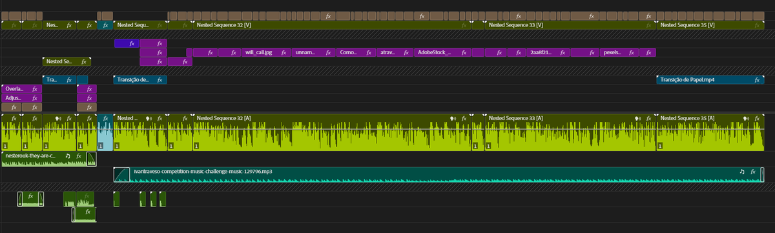
Task: Click fx badge on the dark blue clip
Action: pyautogui.click(x=131, y=43)
